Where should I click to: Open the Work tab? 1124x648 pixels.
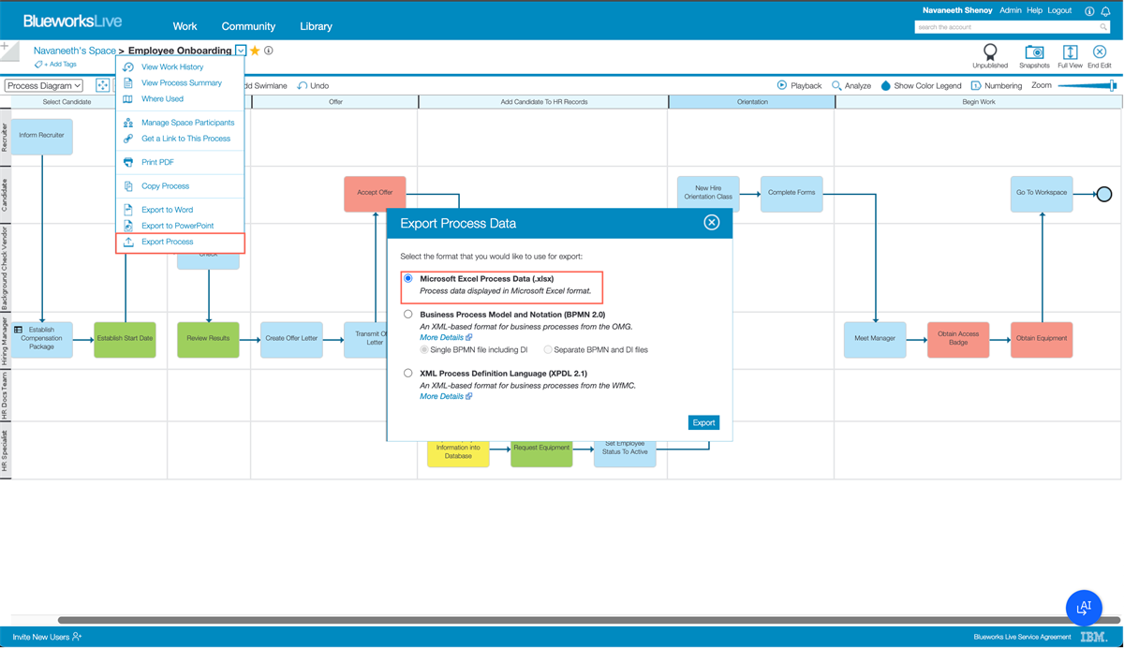(185, 26)
